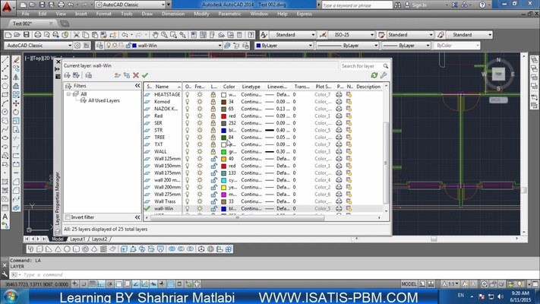The width and height of the screenshot is (540, 304).
Task: Click the Cone modeling icon
Action: (x=58, y=249)
